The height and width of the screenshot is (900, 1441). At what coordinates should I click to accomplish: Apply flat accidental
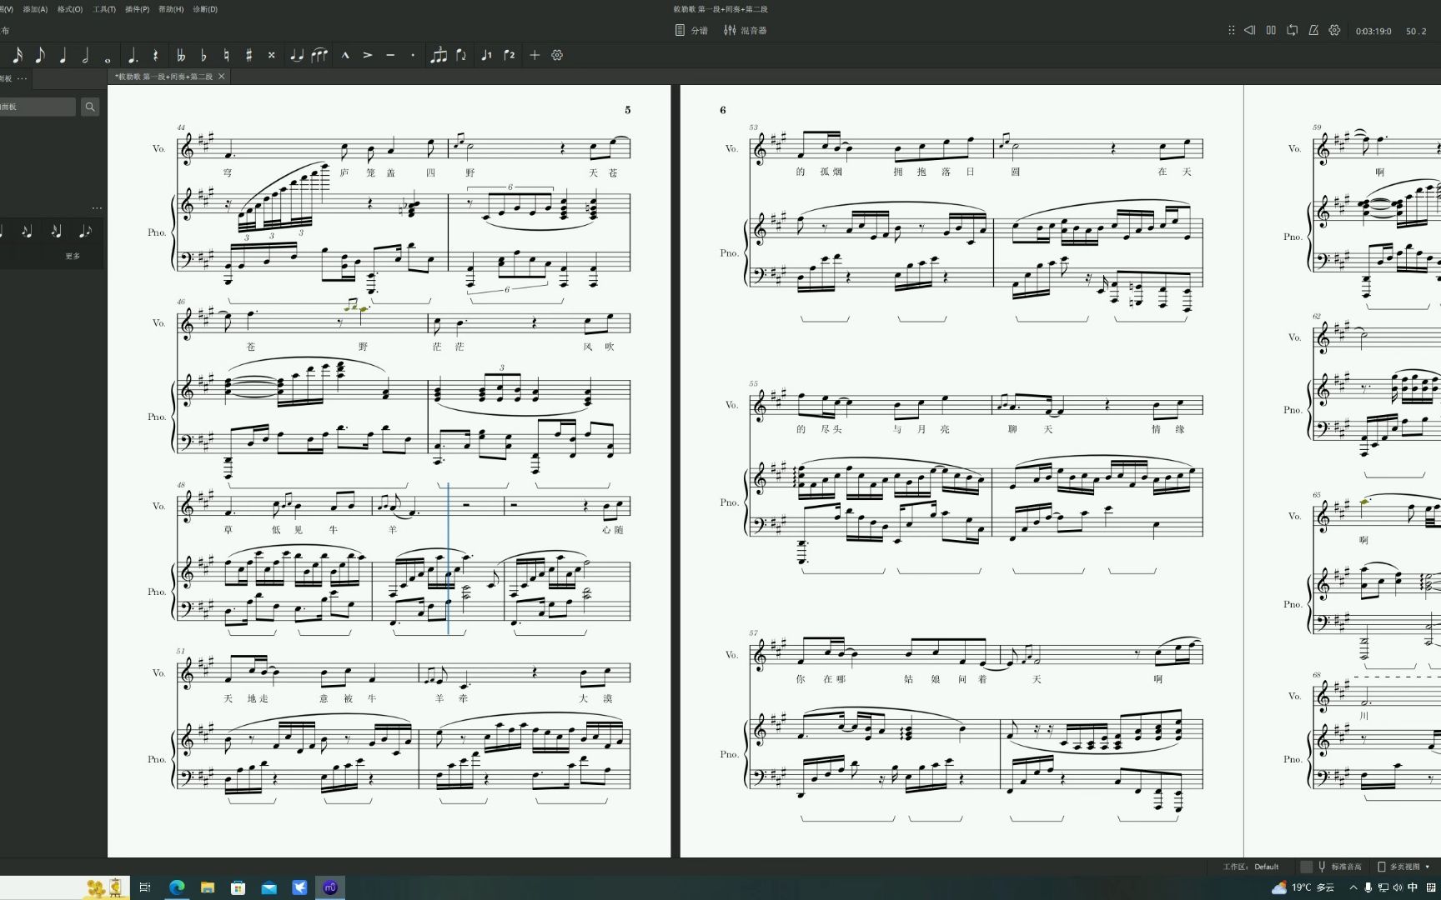(203, 55)
